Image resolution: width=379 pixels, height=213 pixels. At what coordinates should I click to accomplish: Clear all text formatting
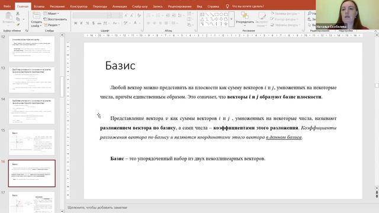point(139,16)
